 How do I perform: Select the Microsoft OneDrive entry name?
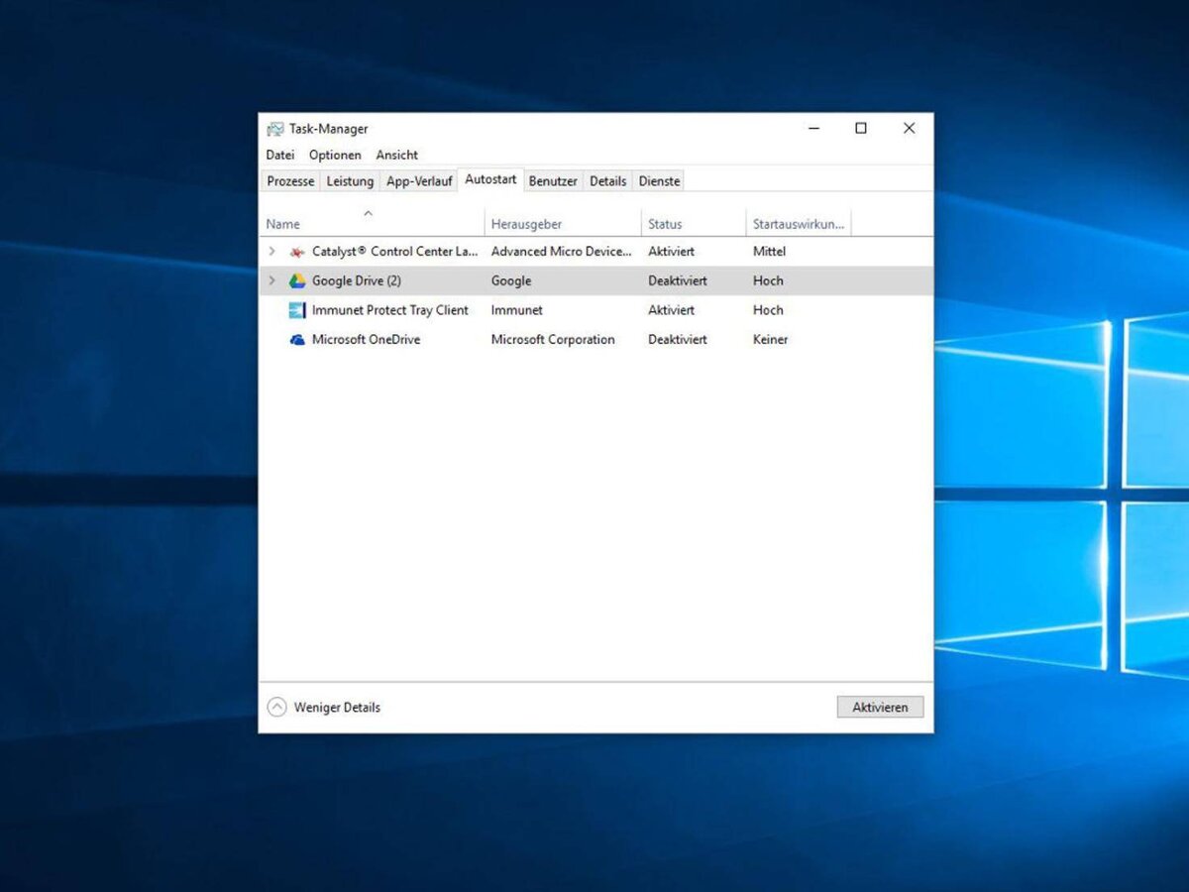coord(366,340)
